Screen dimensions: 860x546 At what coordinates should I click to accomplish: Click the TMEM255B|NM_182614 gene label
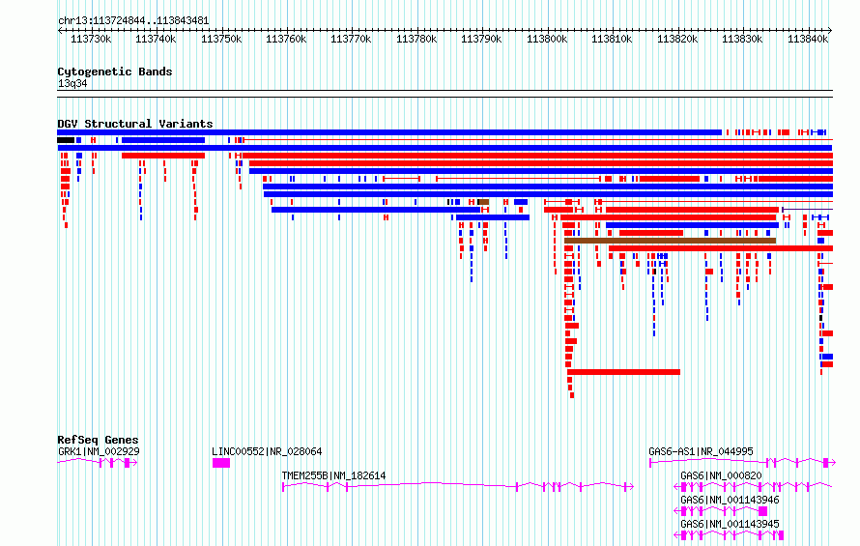coord(333,475)
